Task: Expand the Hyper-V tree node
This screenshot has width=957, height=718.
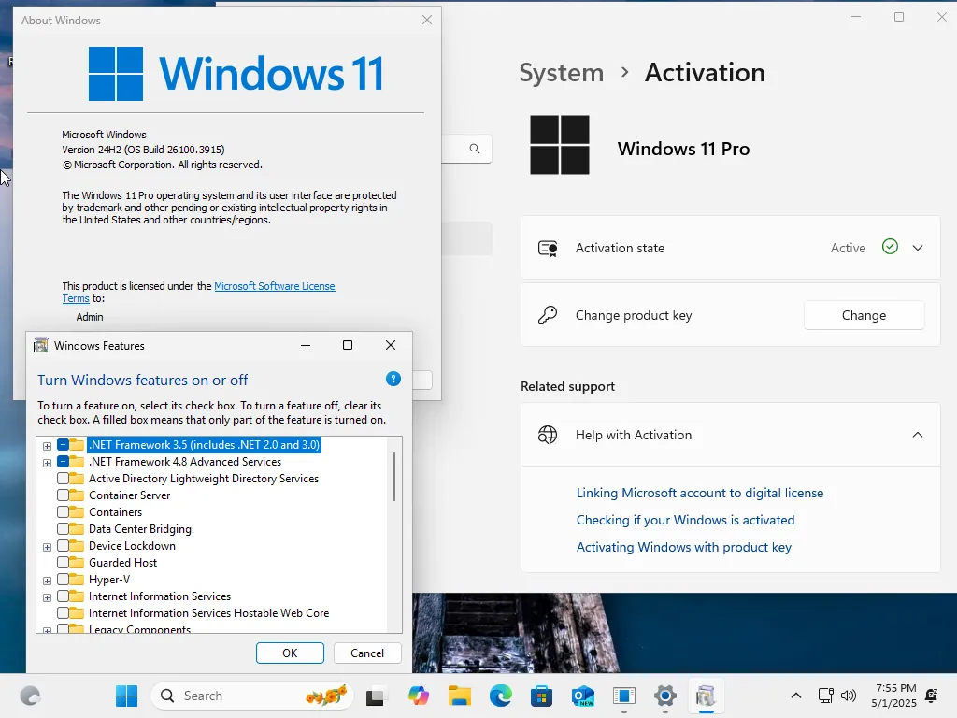Action: [47, 581]
